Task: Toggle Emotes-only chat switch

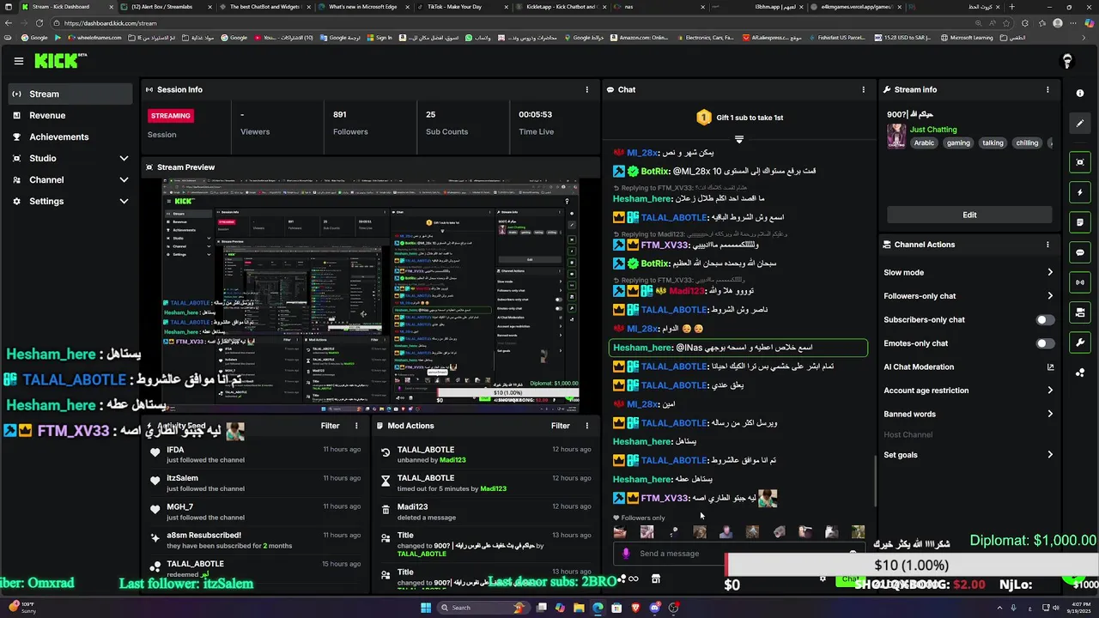Action: [x=1044, y=343]
